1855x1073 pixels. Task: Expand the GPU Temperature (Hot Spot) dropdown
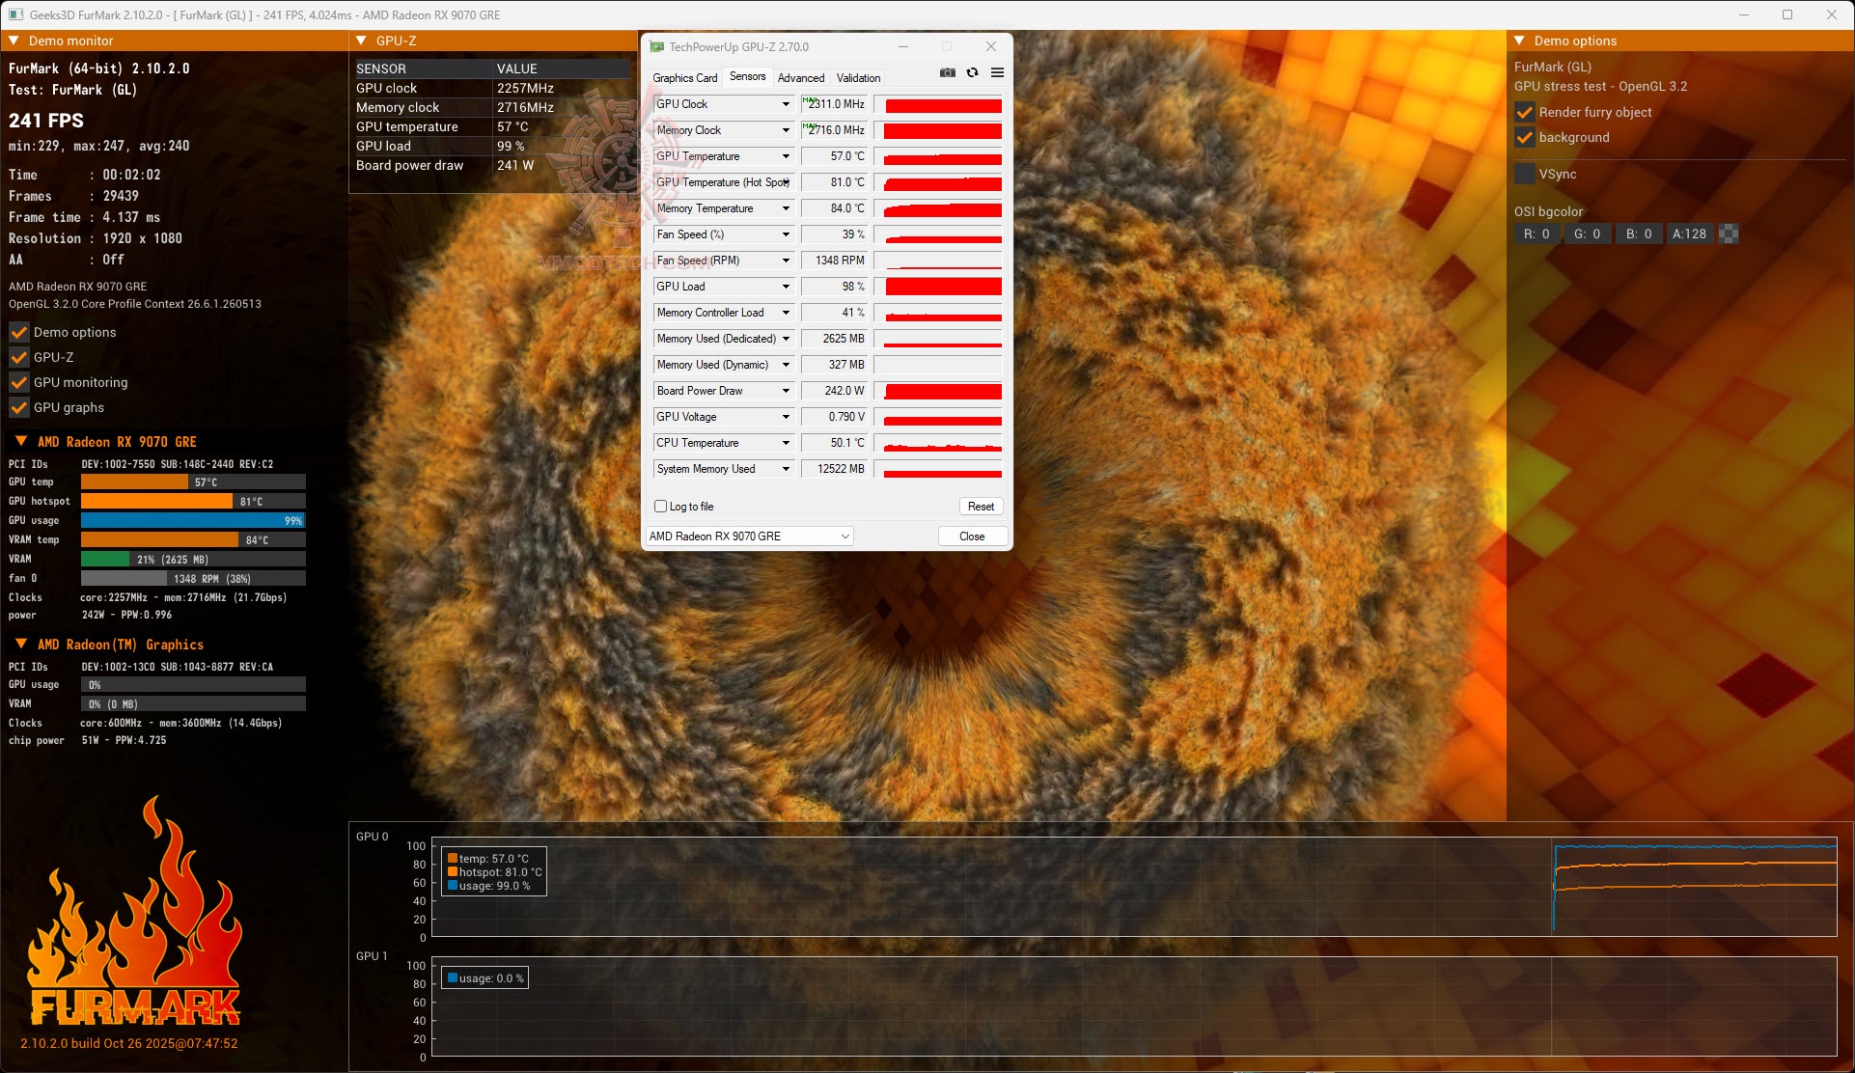tap(787, 182)
